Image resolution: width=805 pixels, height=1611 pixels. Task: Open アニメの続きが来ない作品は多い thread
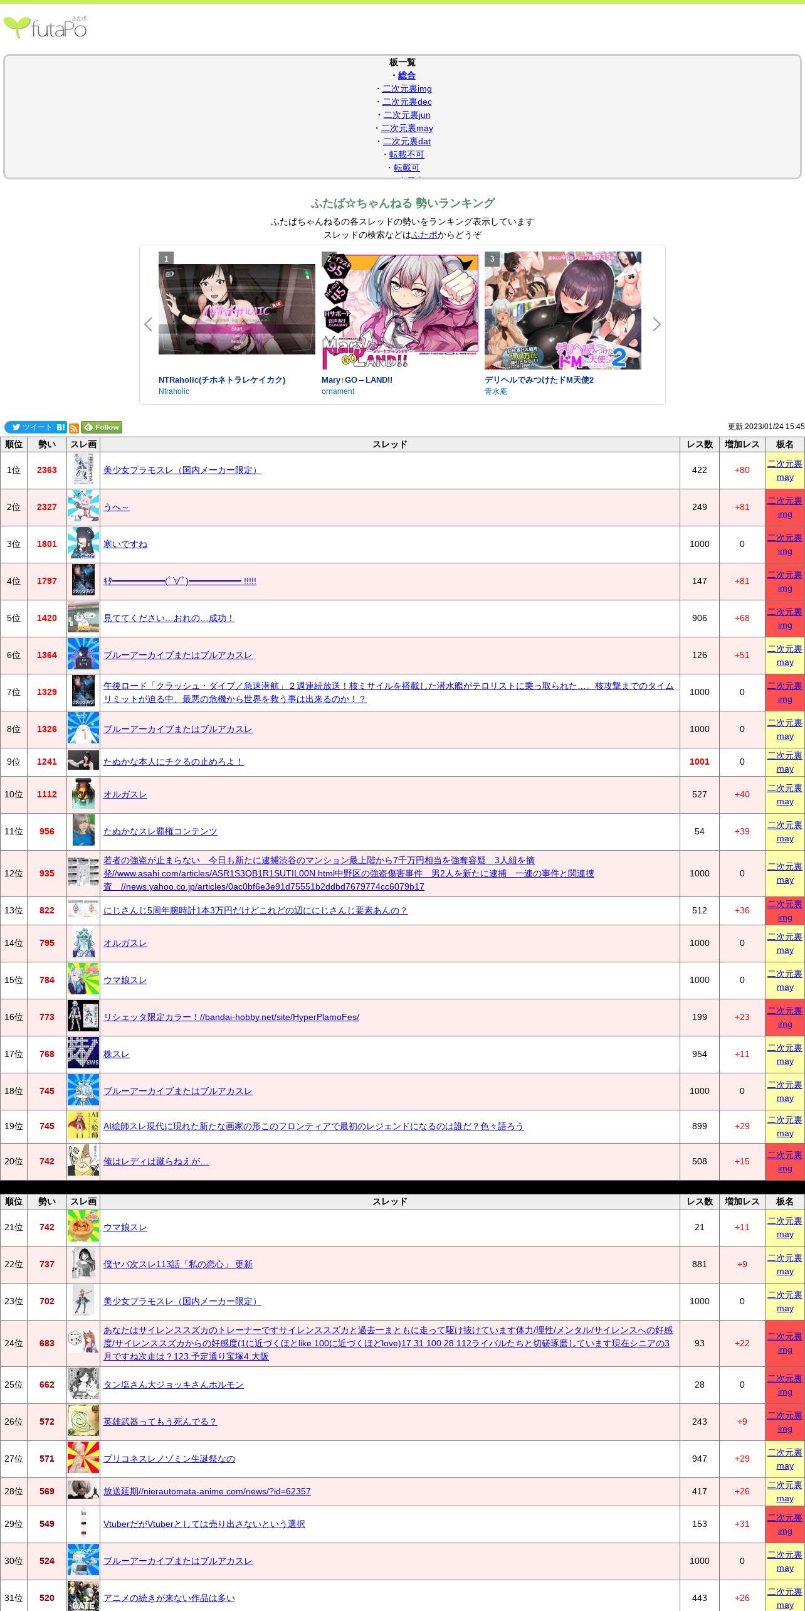(169, 1598)
